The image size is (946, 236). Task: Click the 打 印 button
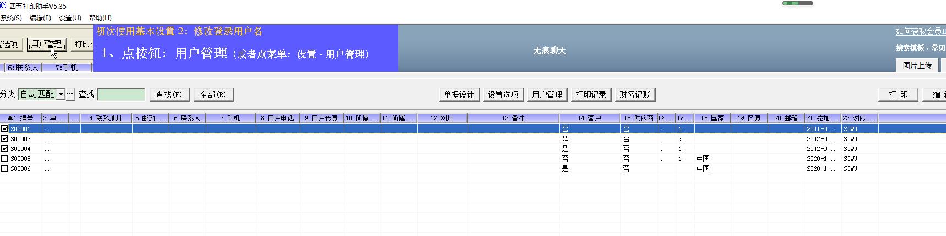tap(898, 94)
